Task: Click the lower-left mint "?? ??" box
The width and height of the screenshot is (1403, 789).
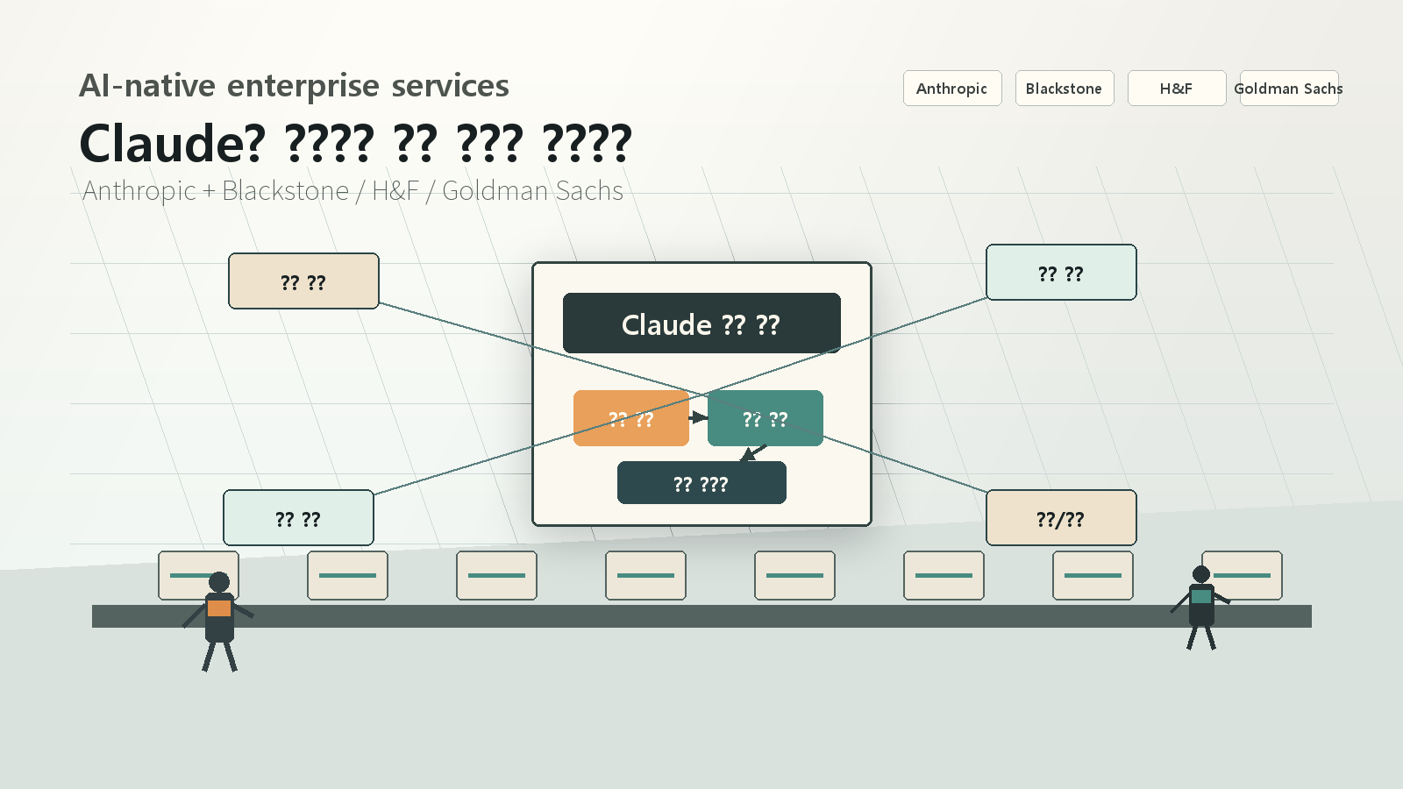Action: click(x=298, y=518)
